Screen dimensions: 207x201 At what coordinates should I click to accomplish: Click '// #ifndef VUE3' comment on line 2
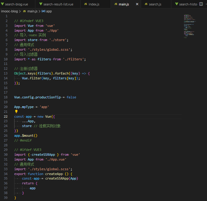coord(29,21)
